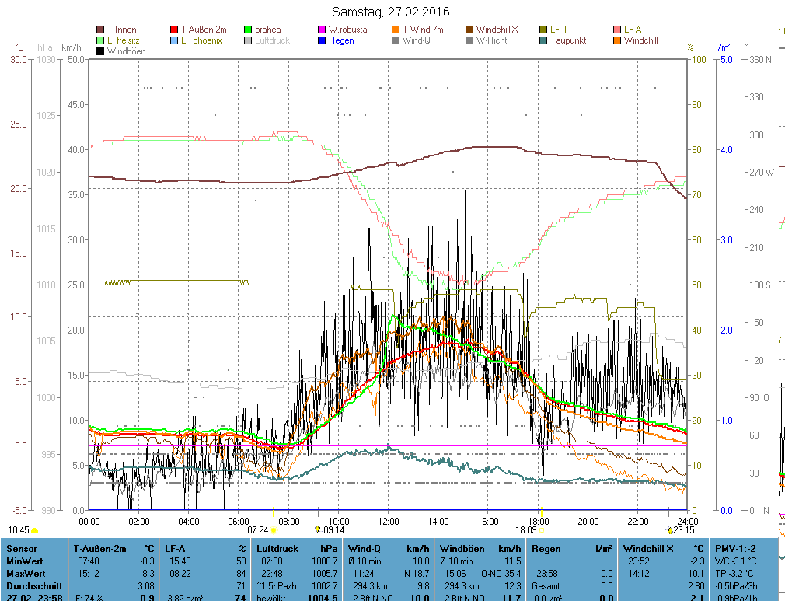Click the T-Außen-2m table header
The width and height of the screenshot is (785, 601).
(99, 549)
